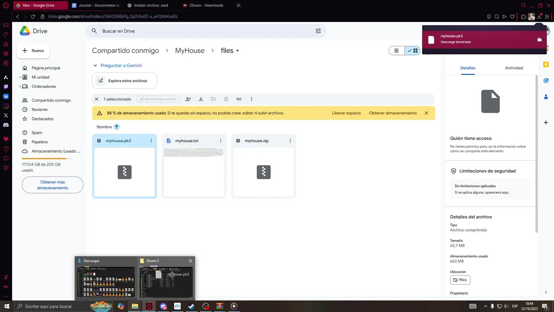Open X (Twitter) in Opera sidebar
This screenshot has width=554, height=312.
click(x=6, y=115)
